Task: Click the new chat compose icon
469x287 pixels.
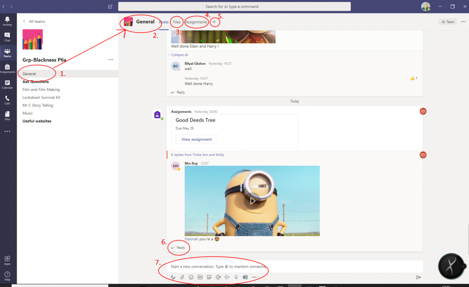Action: coord(110,6)
